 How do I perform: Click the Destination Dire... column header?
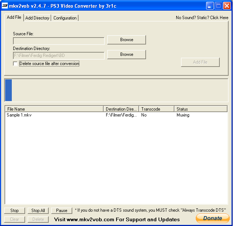pos(121,109)
